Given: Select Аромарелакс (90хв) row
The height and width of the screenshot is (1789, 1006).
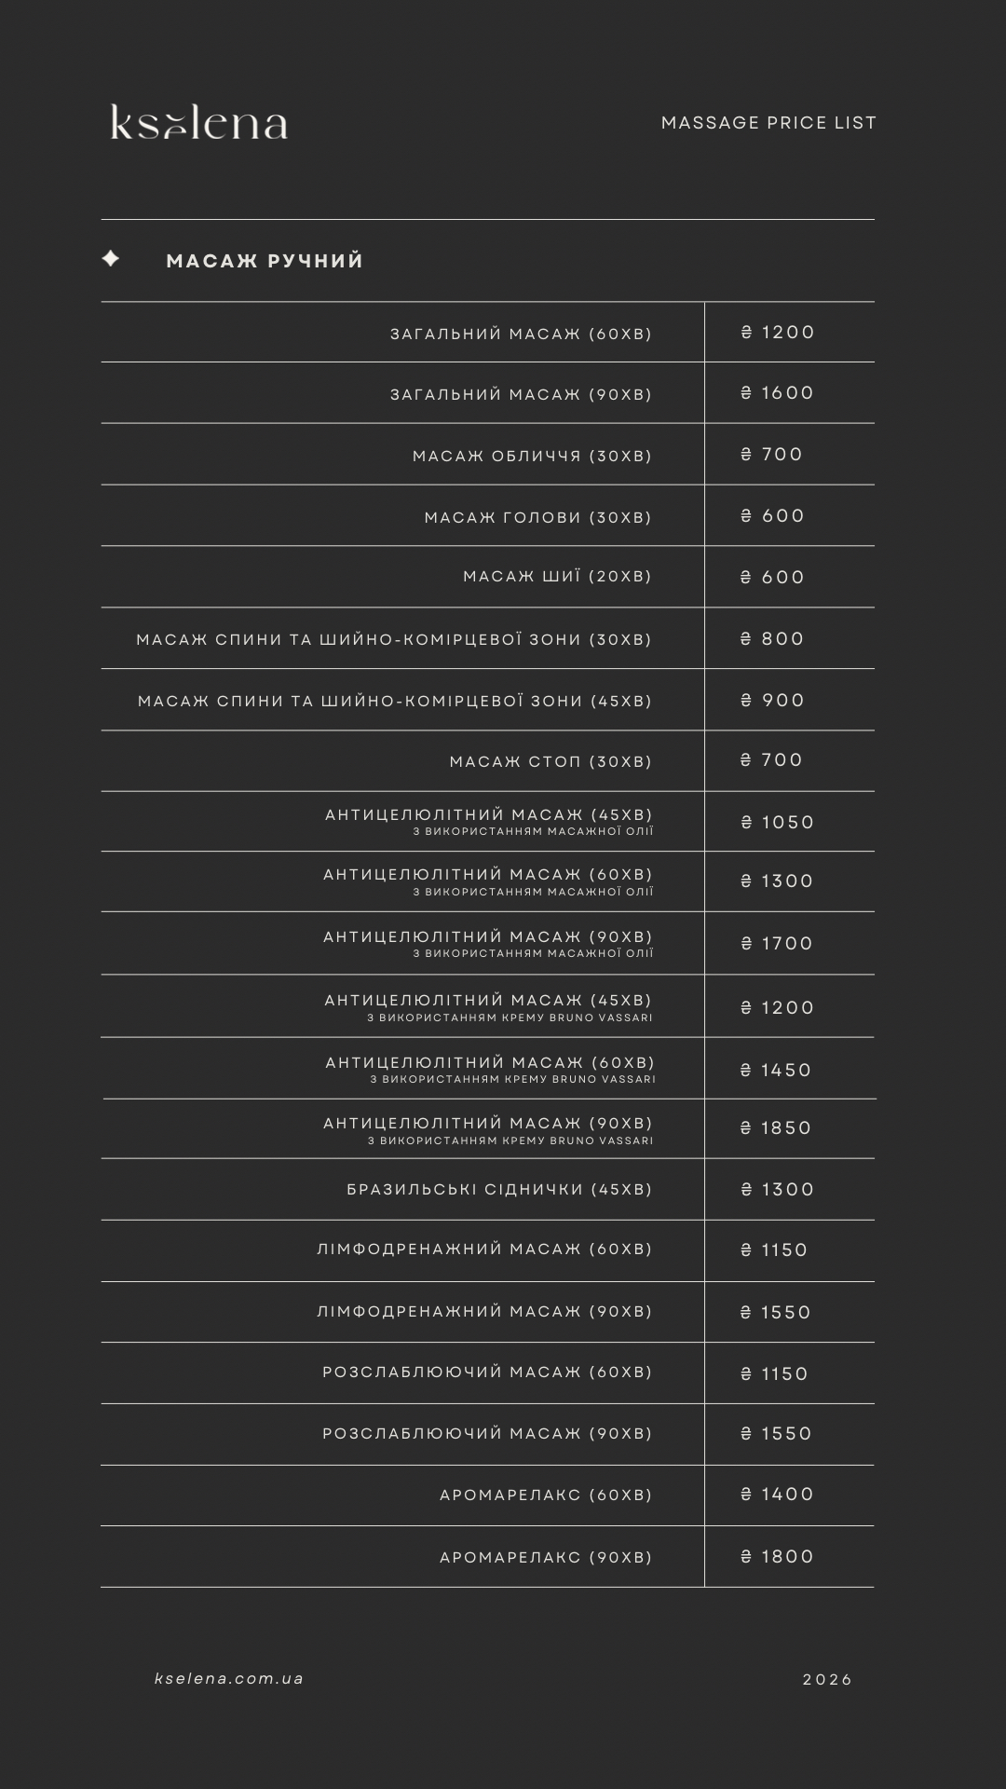Looking at the screenshot, I should point(487,1557).
